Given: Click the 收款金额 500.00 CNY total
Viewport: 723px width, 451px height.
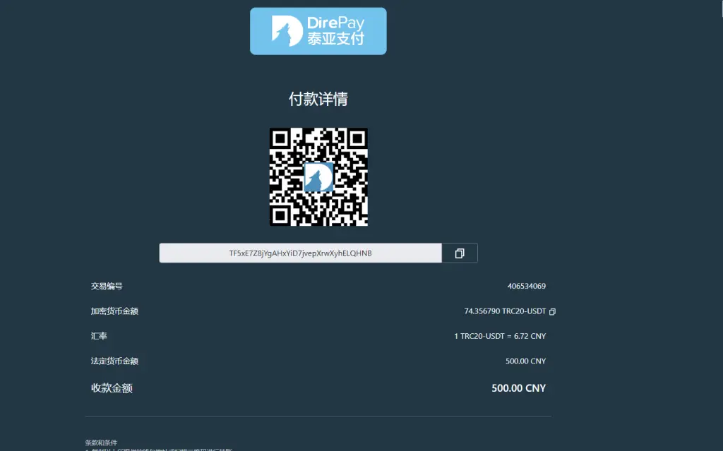Looking at the screenshot, I should click(518, 387).
